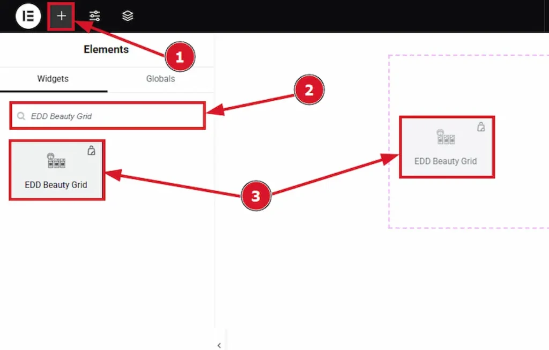Focus the widget search field

coord(113,116)
